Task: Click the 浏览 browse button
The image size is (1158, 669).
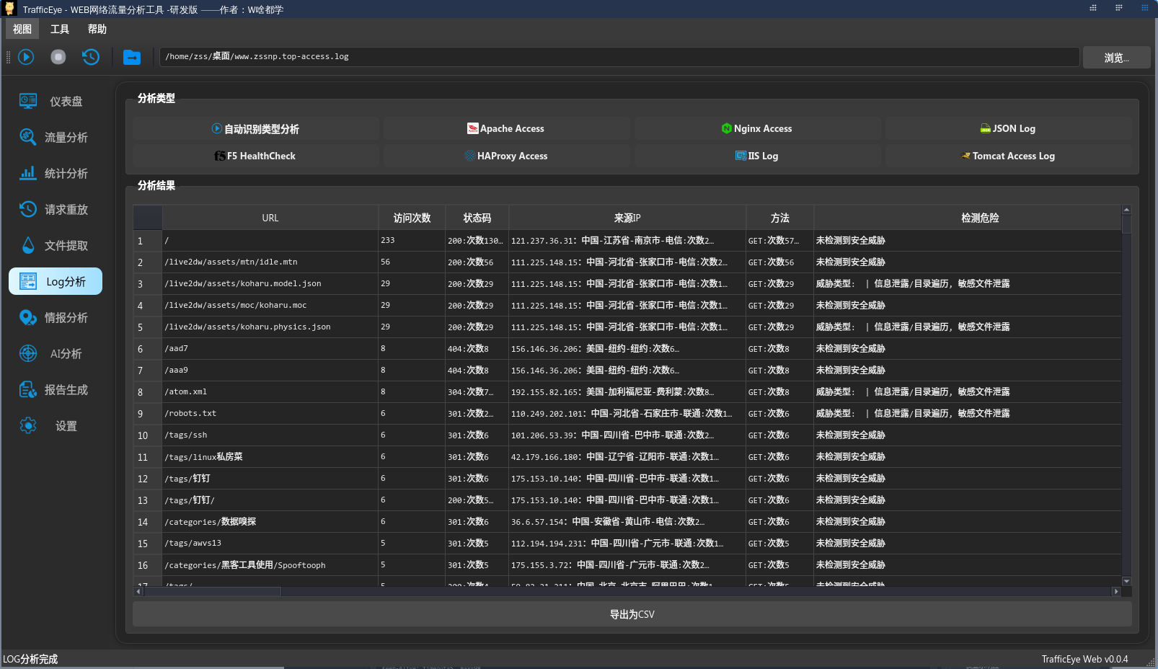Action: click(x=1116, y=58)
